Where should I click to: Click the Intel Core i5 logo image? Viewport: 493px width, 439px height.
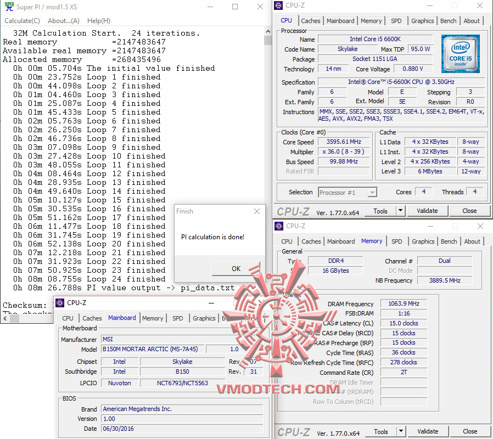coord(460,54)
